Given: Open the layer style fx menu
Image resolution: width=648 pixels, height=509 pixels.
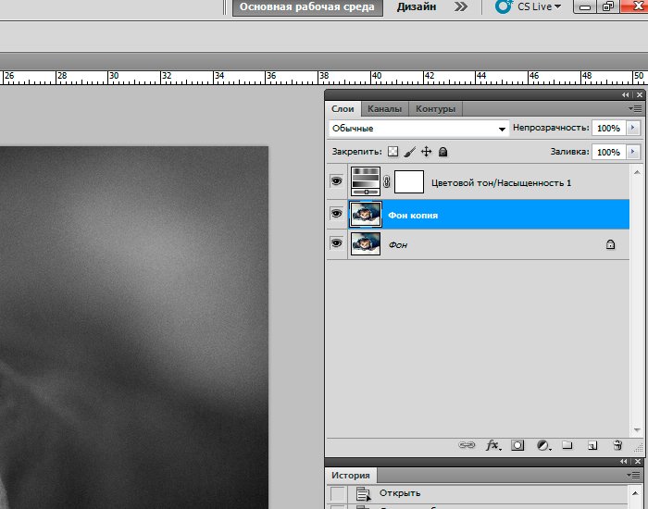Looking at the screenshot, I should [492, 445].
